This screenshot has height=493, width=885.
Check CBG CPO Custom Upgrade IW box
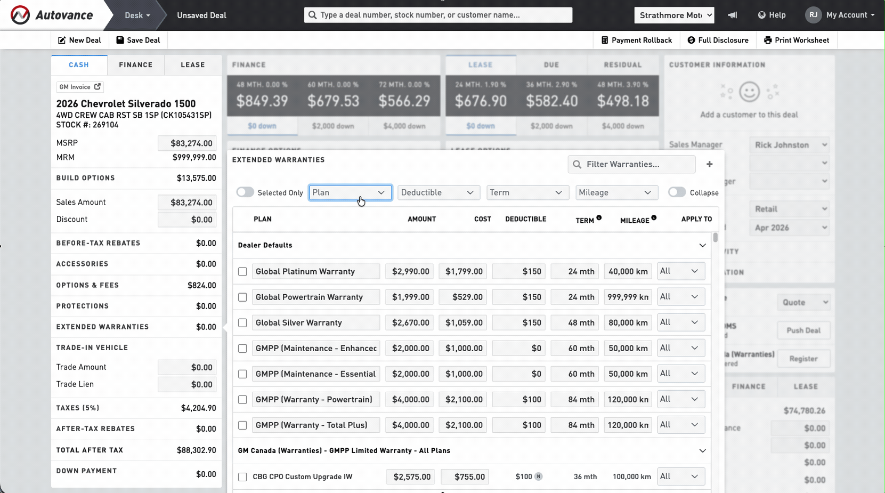tap(242, 476)
